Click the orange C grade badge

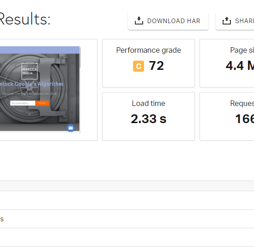[x=139, y=66]
